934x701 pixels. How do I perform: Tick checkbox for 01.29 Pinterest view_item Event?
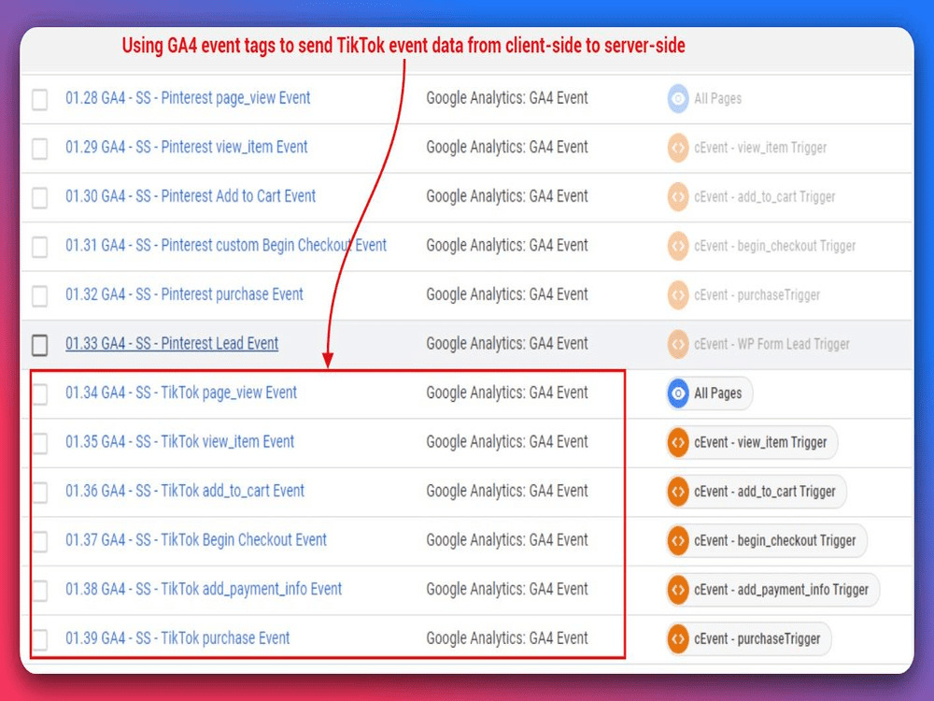pyautogui.click(x=40, y=149)
